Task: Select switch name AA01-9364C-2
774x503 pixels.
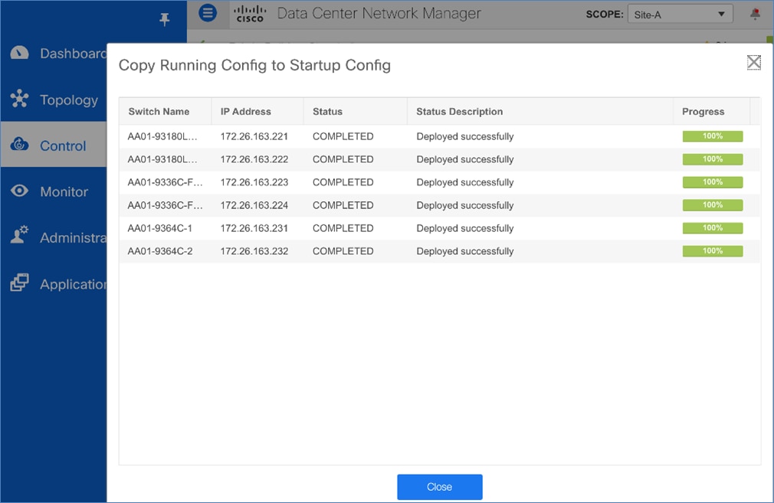Action: (160, 251)
